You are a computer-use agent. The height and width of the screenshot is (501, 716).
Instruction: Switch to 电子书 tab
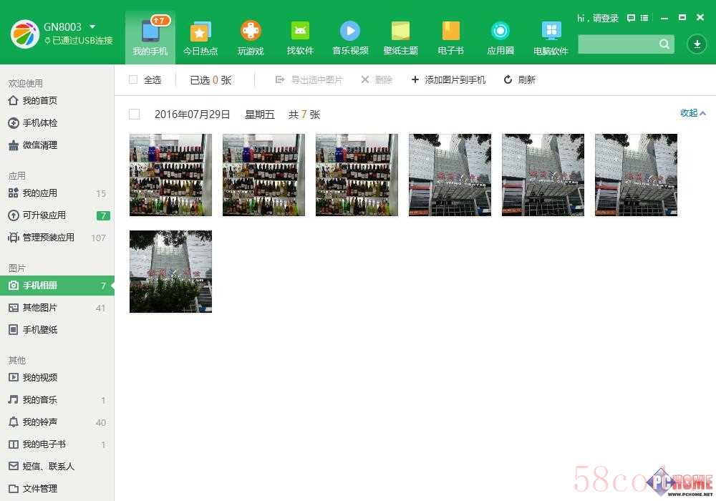(x=450, y=37)
